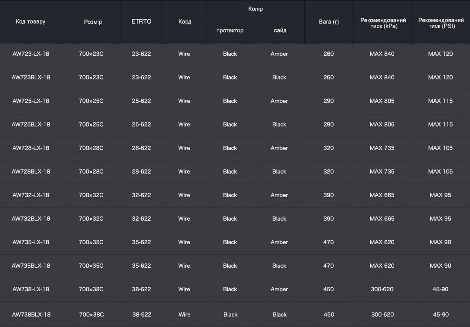Click the 'Рекомендований тиск (PSI)' header
This screenshot has width=470, height=327.
click(441, 23)
